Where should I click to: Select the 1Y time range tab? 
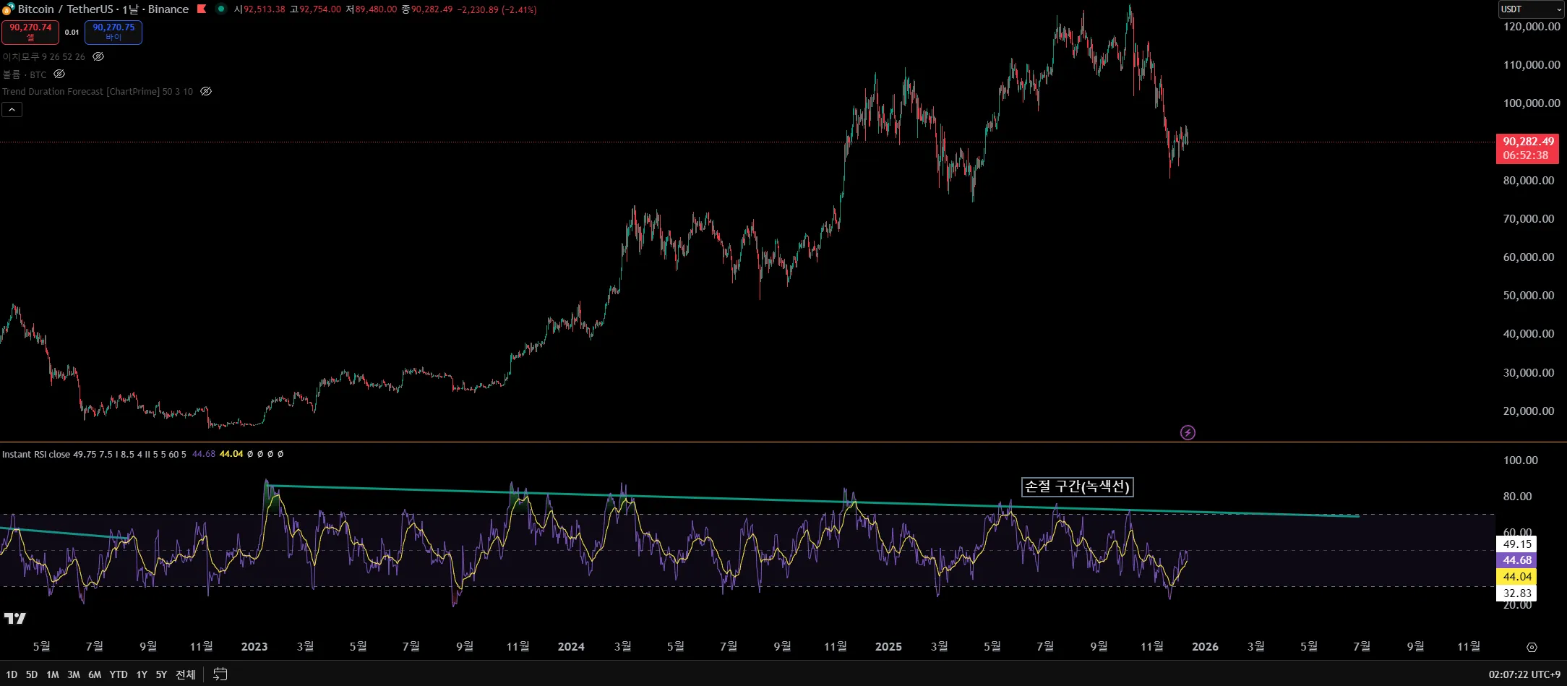[x=142, y=674]
